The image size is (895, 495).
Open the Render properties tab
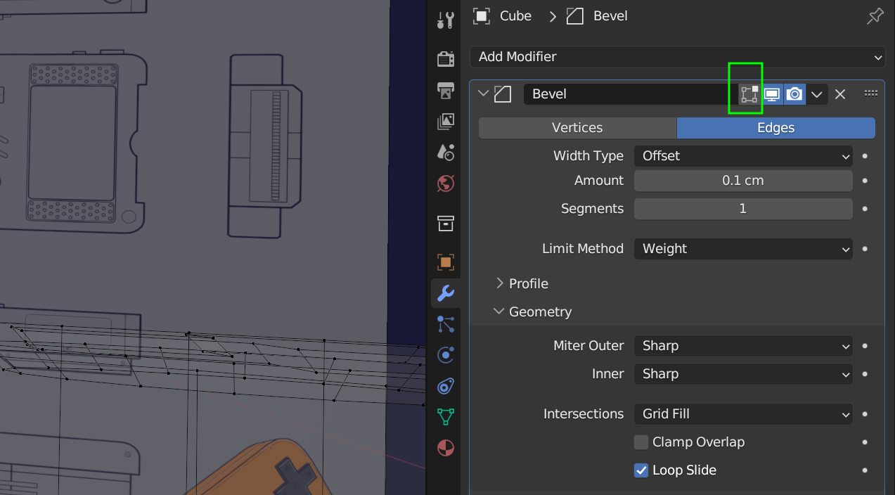pos(445,59)
